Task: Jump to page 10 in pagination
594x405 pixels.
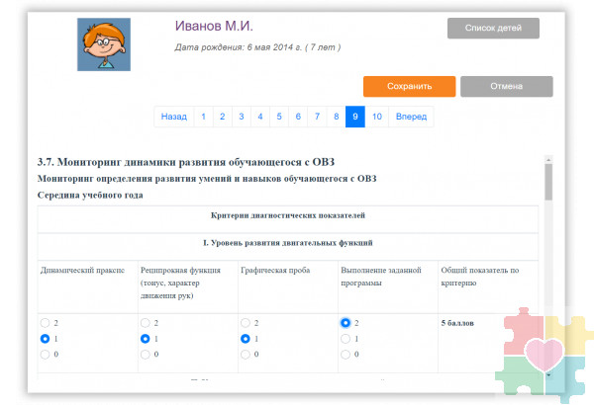Action: pos(377,117)
